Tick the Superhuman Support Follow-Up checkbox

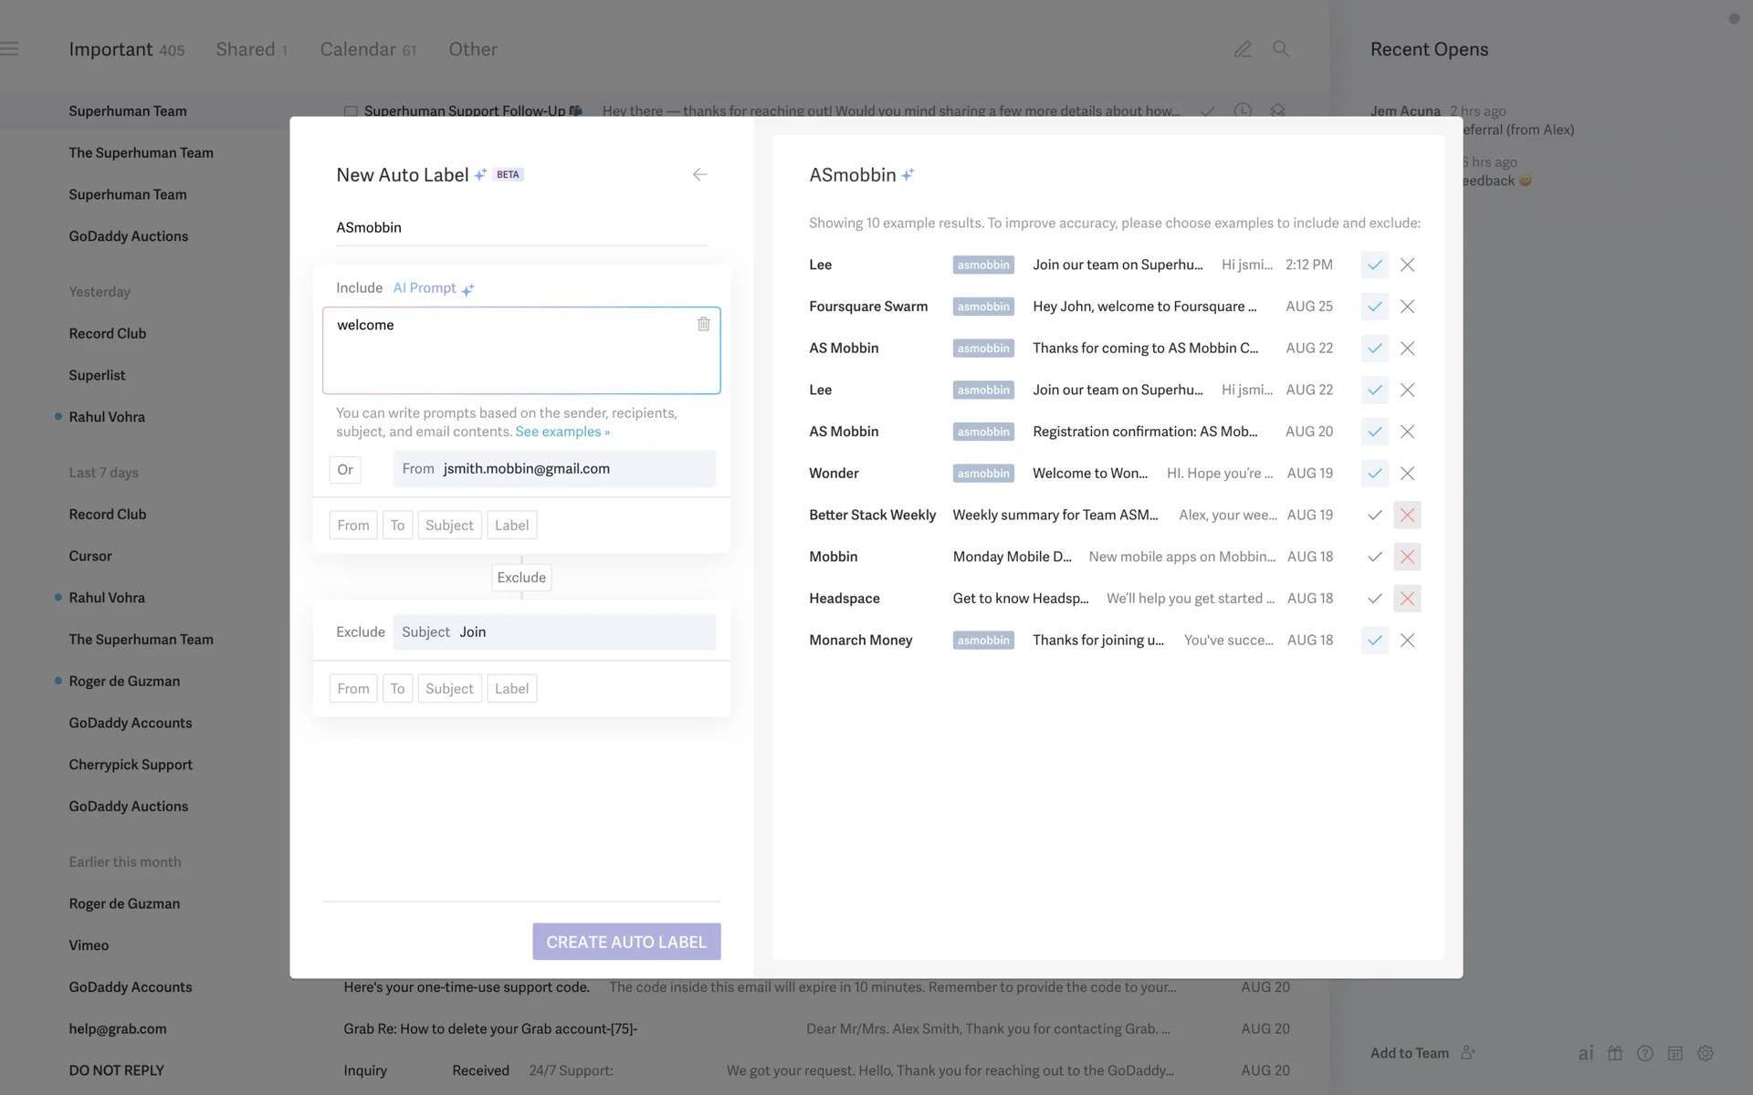tap(351, 111)
